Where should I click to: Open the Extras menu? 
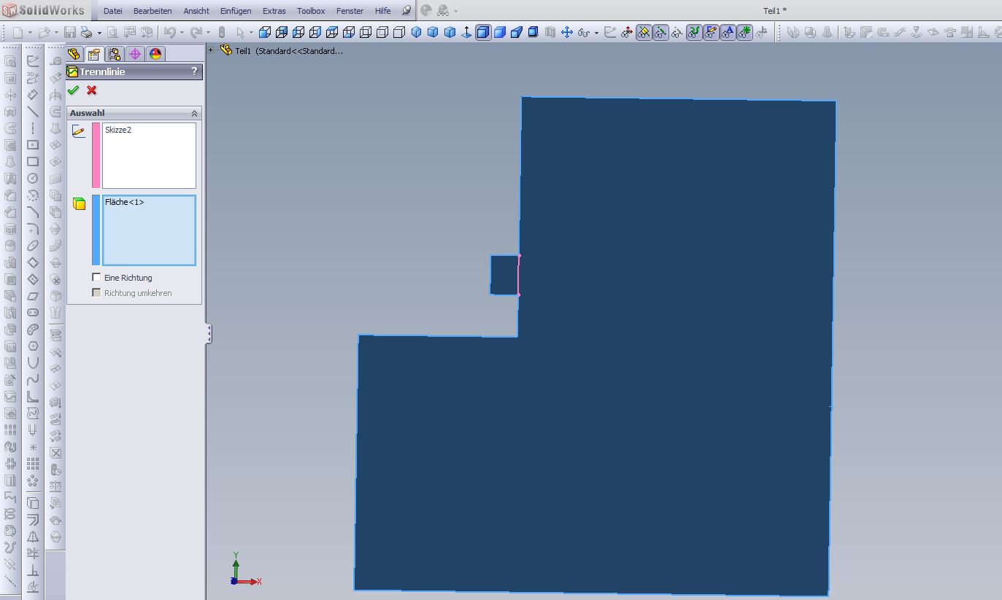pyautogui.click(x=274, y=11)
